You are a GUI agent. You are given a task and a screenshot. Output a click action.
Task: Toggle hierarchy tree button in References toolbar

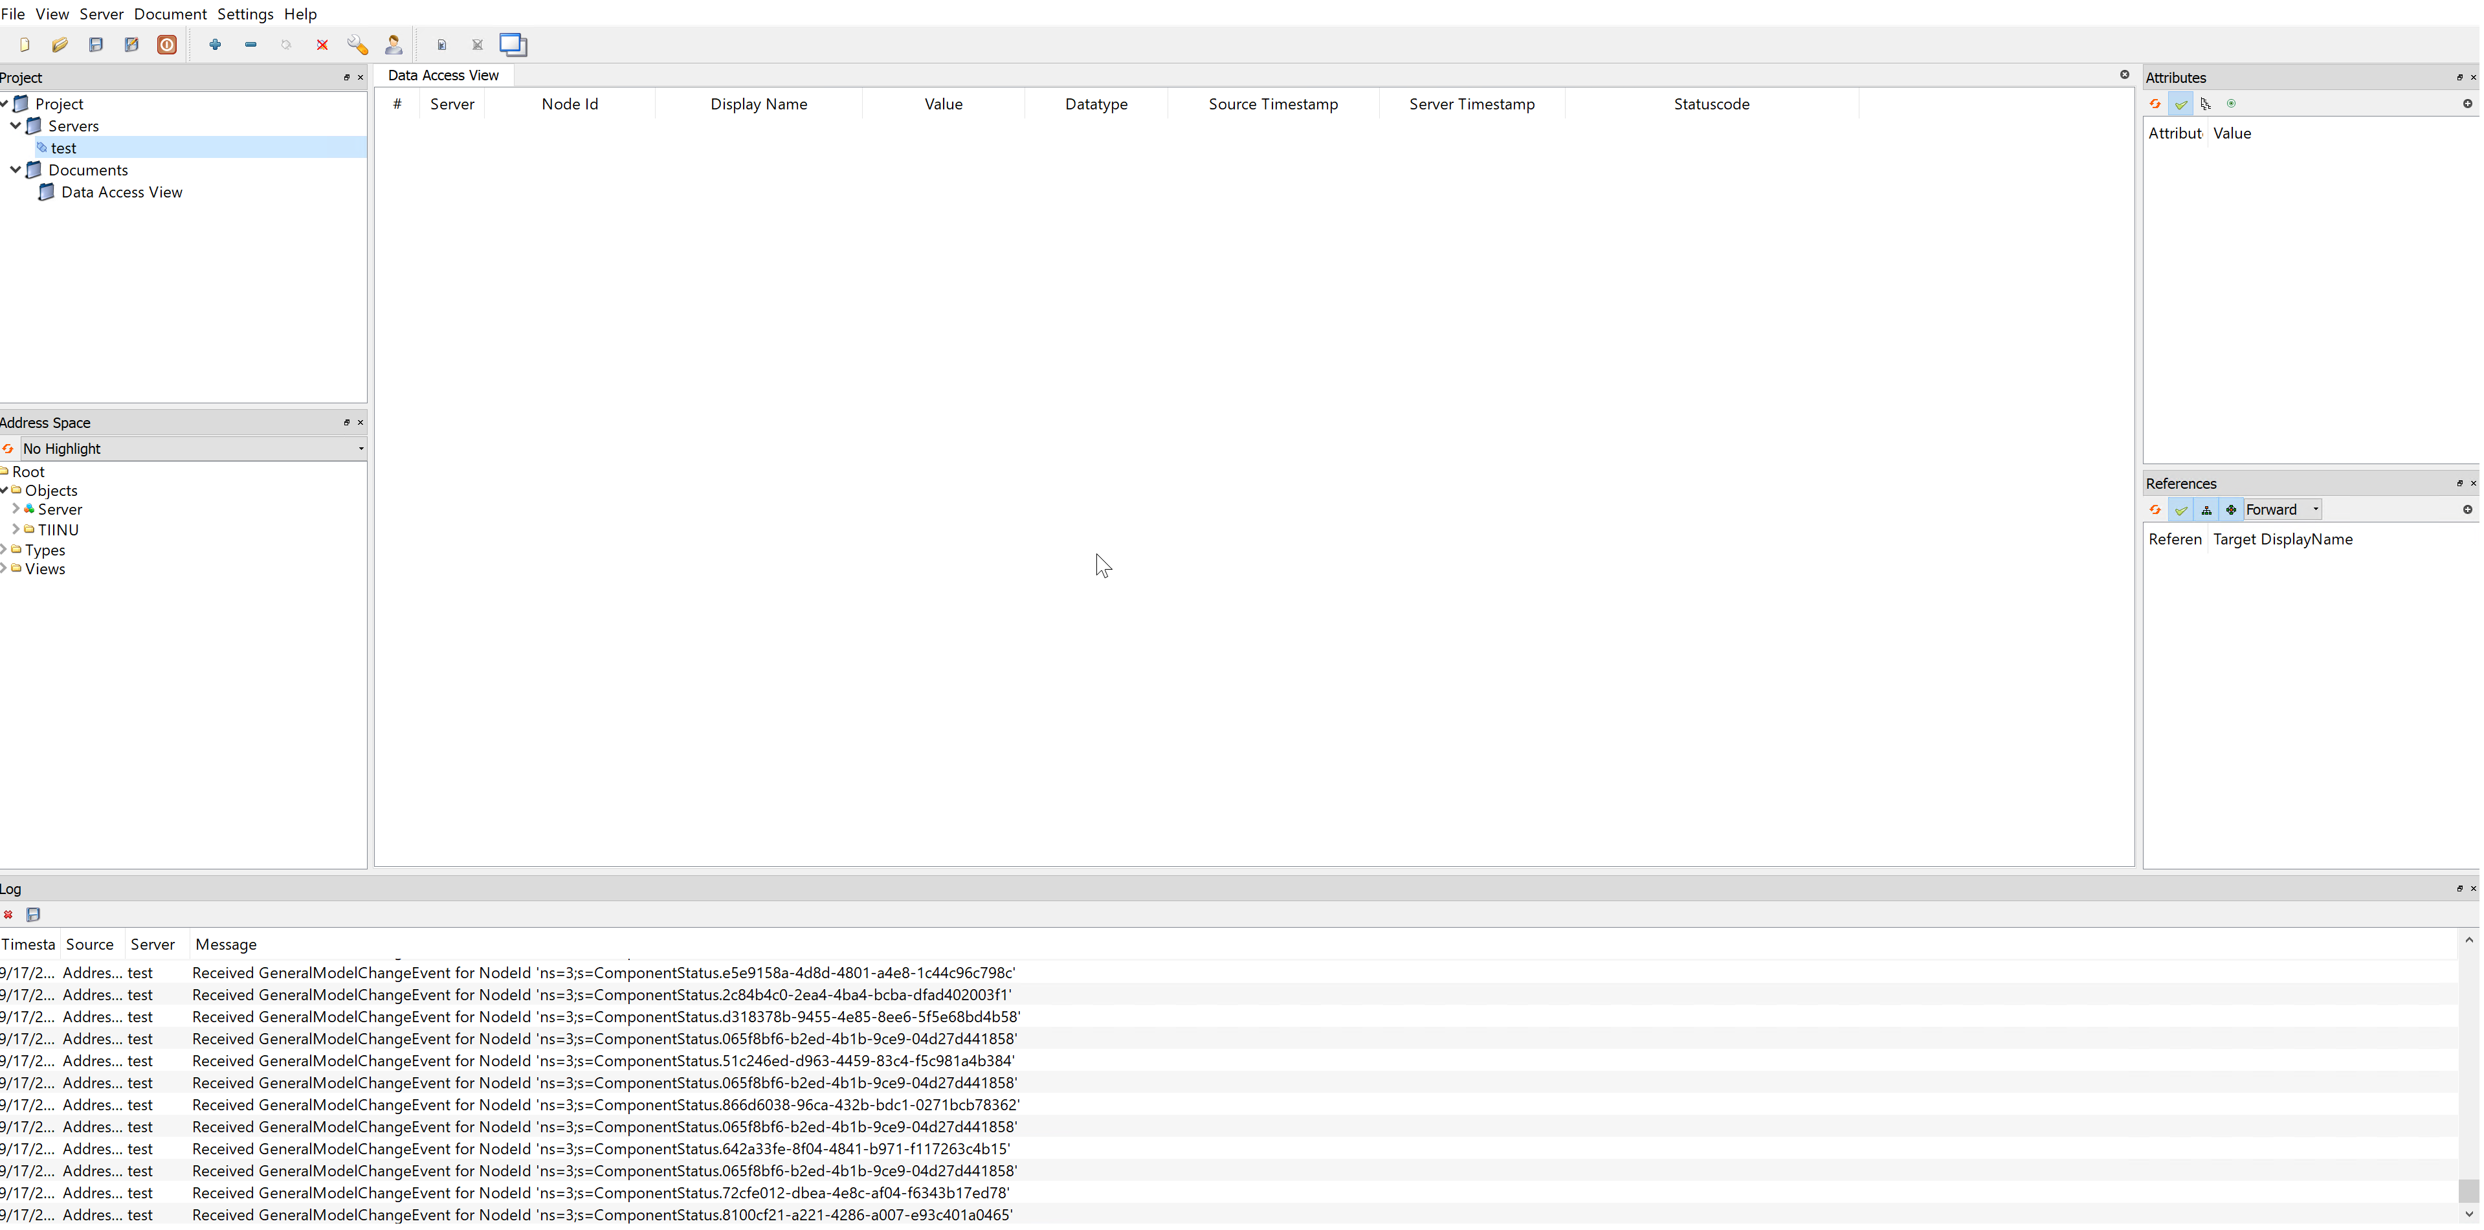pos(2206,510)
